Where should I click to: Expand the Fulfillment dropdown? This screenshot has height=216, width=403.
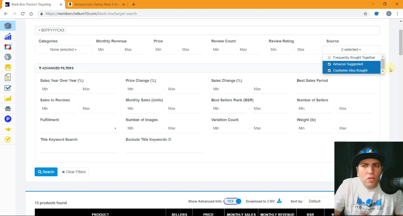[x=78, y=128]
